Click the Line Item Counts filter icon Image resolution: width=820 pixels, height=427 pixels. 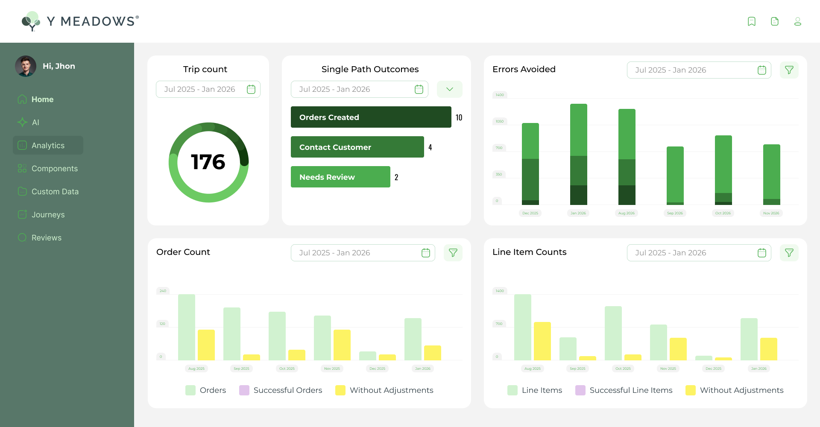point(789,253)
